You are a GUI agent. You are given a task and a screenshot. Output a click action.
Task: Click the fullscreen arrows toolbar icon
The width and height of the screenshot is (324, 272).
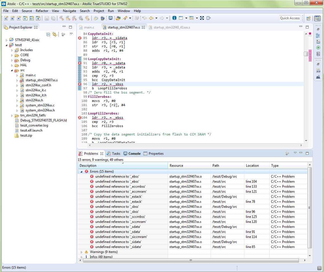pos(202,18)
